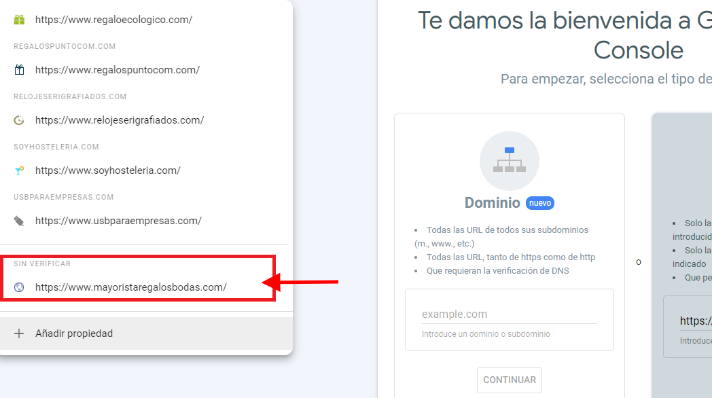Viewport: 712px width, 398px height.
Task: Click the USBPARAEMPRESAS.COM group heading
Action: [x=64, y=198]
